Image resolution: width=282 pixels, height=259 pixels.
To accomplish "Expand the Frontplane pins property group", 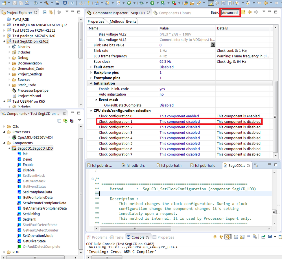I will 91,78.
